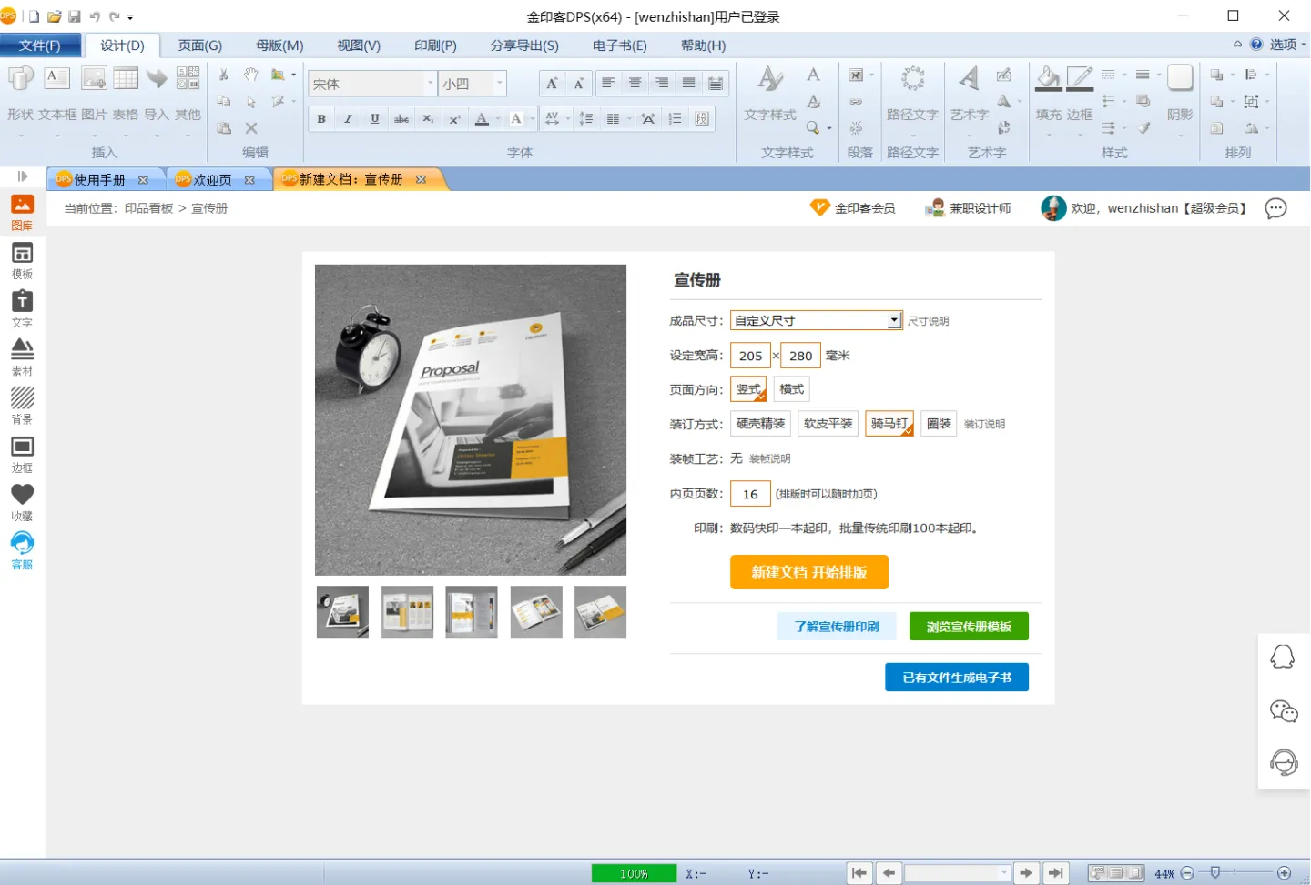
Task: Open the 背景 background sidebar panel
Action: pos(22,405)
